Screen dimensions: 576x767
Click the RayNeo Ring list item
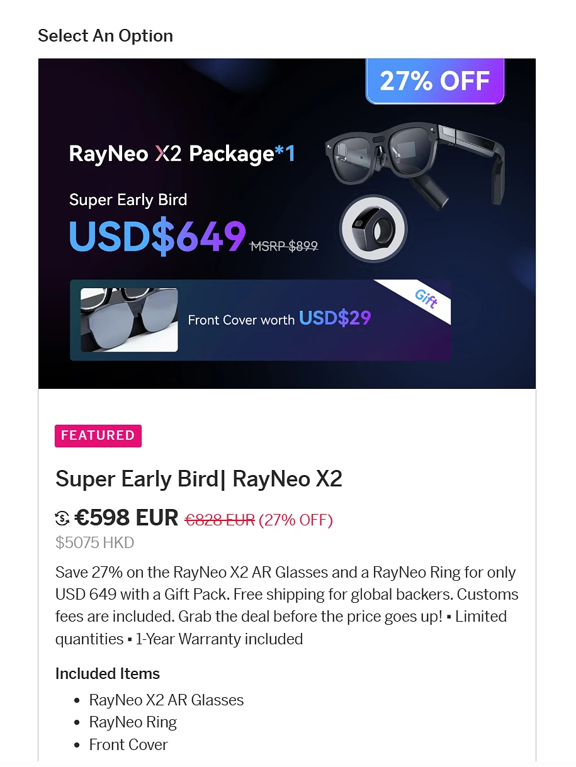[x=133, y=722]
